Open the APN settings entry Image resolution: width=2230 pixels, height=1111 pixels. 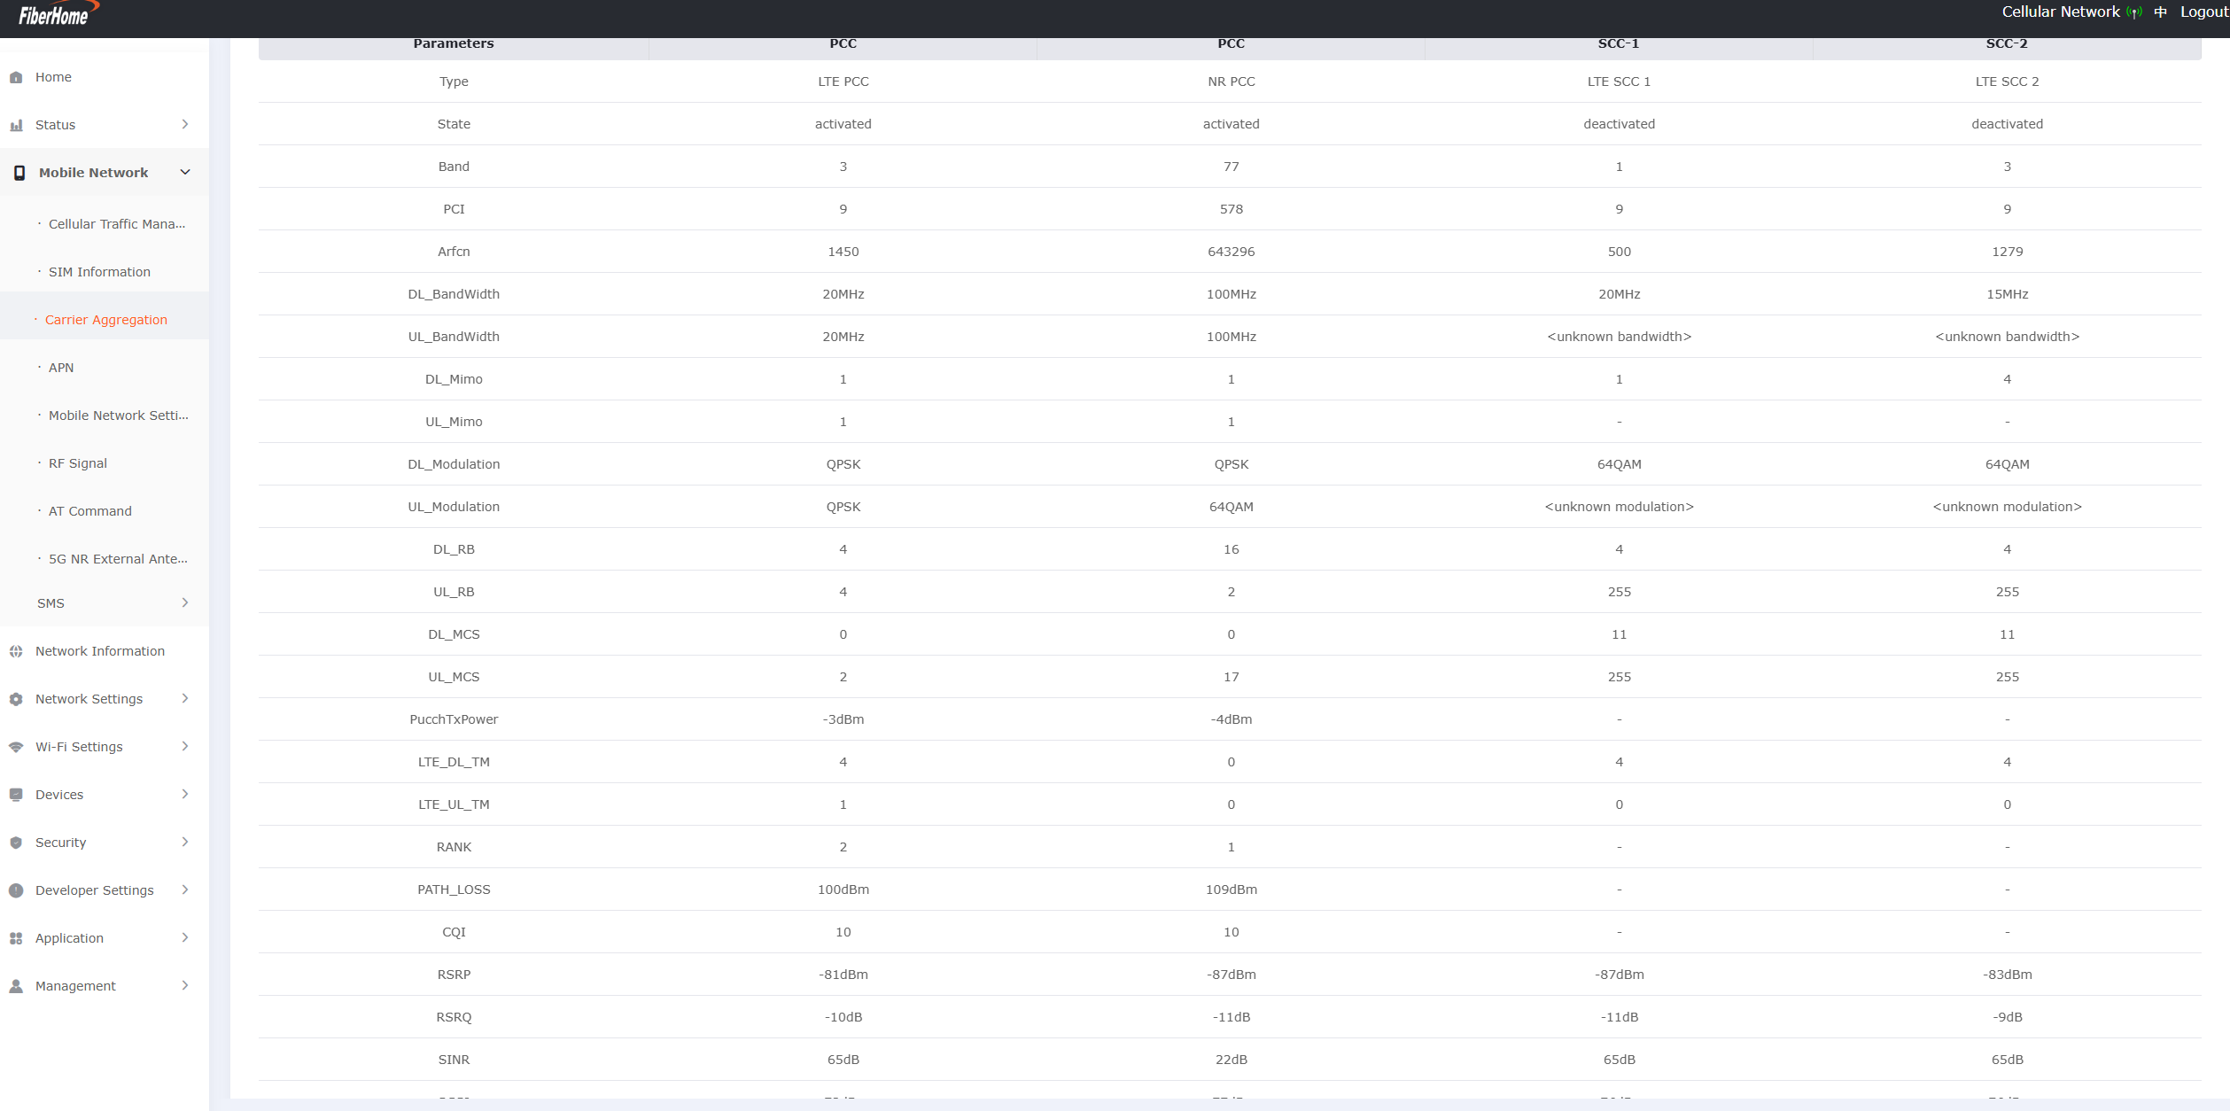[x=61, y=368]
